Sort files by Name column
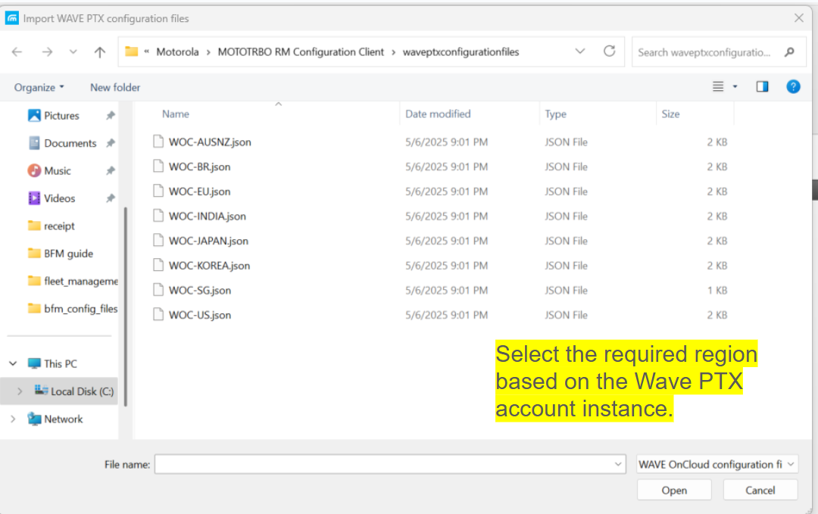The height and width of the screenshot is (514, 818). [x=175, y=114]
